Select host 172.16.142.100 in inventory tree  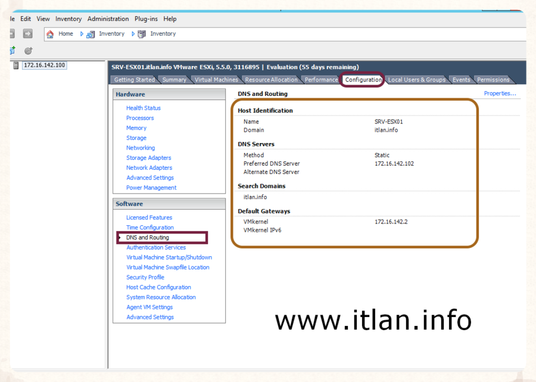pos(45,65)
